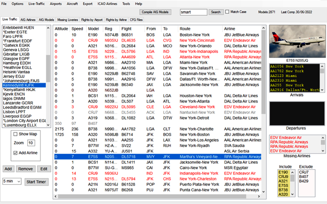This screenshot has height=204, width=327.
Task: Click the black Departures board
Action: [x=297, y=114]
